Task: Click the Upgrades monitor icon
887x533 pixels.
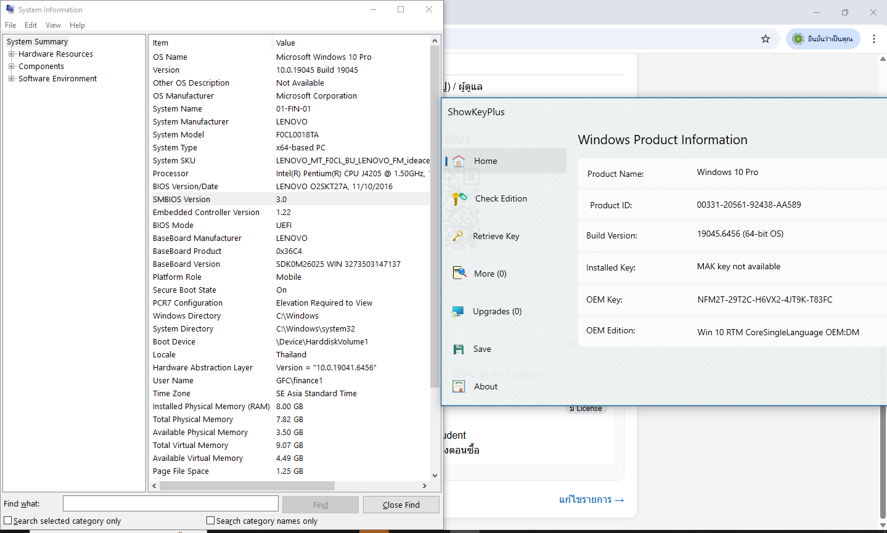Action: tap(458, 311)
